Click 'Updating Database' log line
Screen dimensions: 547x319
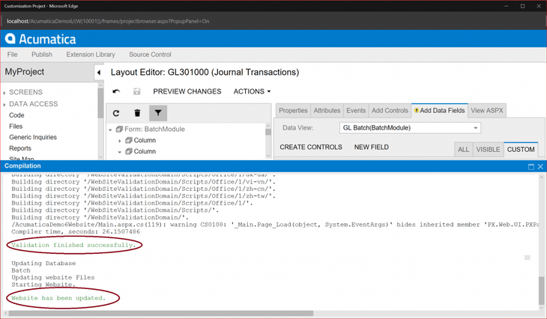point(43,264)
